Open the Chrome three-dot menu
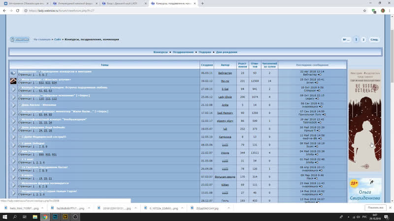Viewport: 394px width, 221px height. coord(390,11)
